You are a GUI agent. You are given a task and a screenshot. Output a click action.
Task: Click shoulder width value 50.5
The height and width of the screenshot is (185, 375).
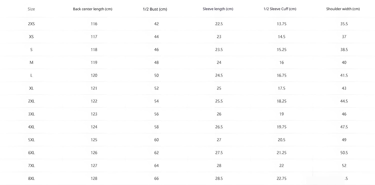point(344,153)
